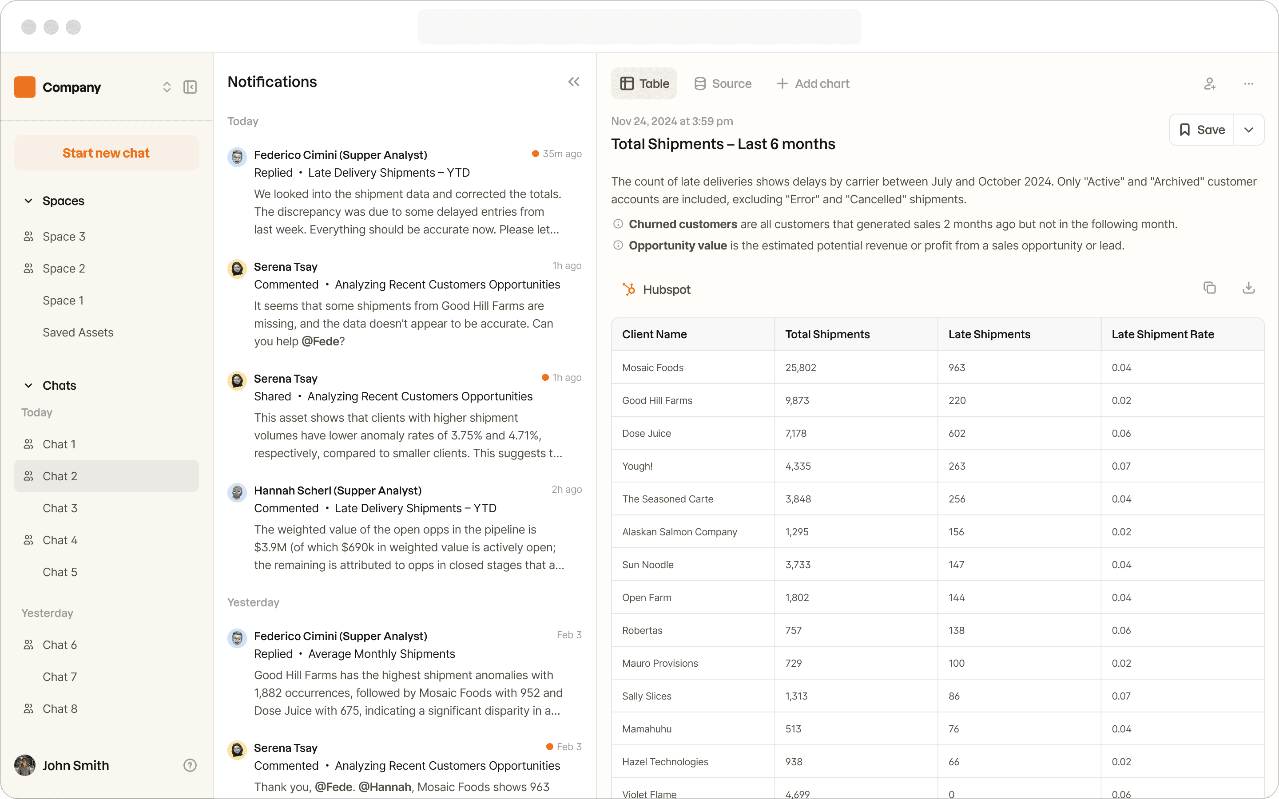The height and width of the screenshot is (799, 1279).
Task: Open the Company workspace switcher
Action: pyautogui.click(x=167, y=87)
